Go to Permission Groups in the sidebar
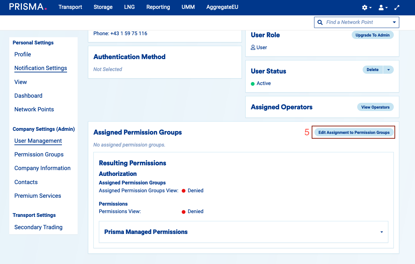The image size is (415, 264). [39, 155]
